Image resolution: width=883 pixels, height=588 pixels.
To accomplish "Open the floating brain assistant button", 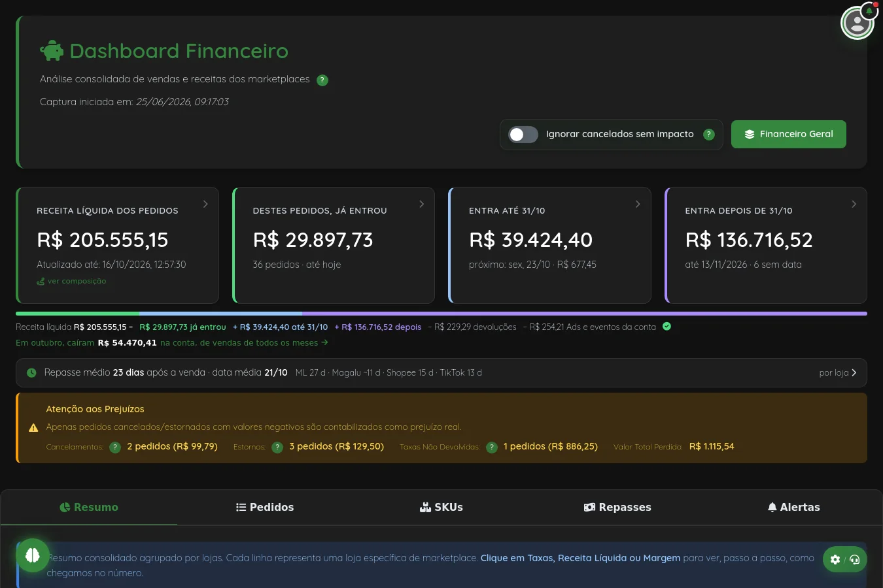I will [x=33, y=555].
